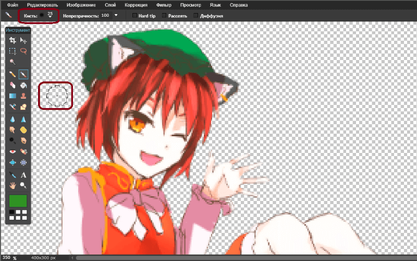The image size is (417, 261).
Task: Open the Файл menu
Action: click(x=13, y=4)
